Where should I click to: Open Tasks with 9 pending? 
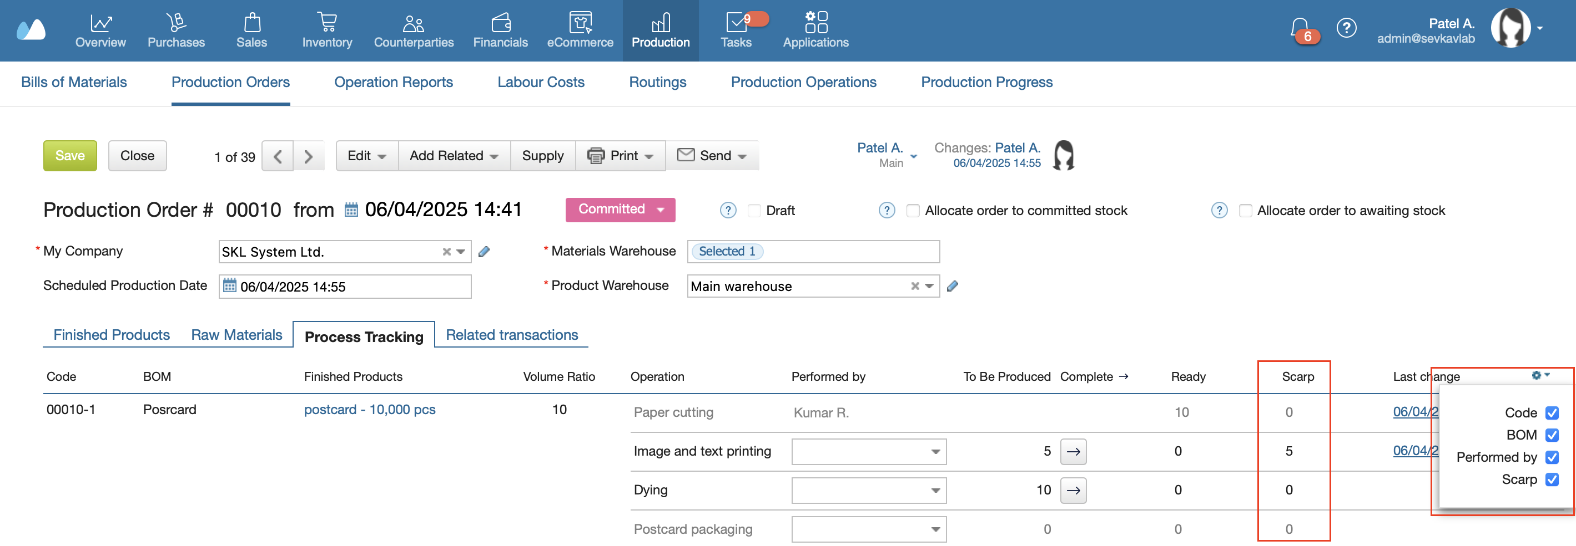[x=736, y=30]
